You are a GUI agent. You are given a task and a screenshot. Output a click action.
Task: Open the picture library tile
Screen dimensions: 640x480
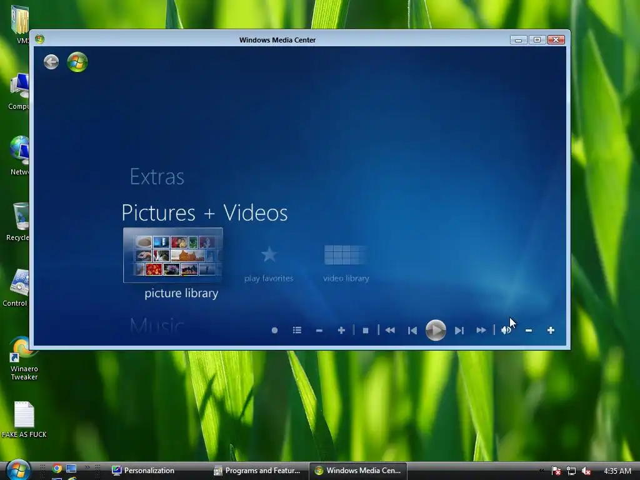173,255
